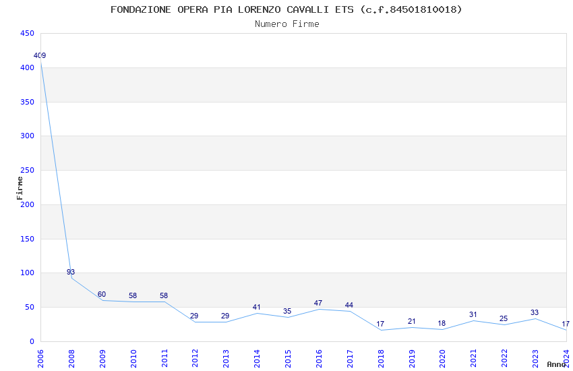Pick the year 2008 on the x-axis
573x371 pixels.
tap(71, 358)
